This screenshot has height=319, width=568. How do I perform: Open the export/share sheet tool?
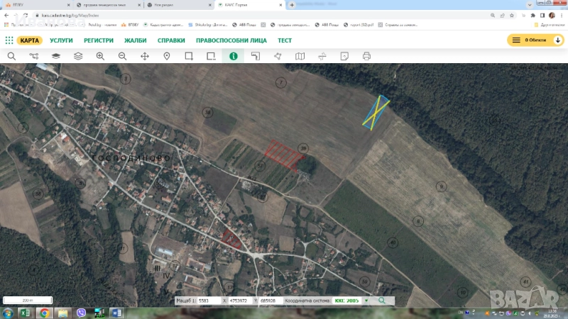pos(344,56)
